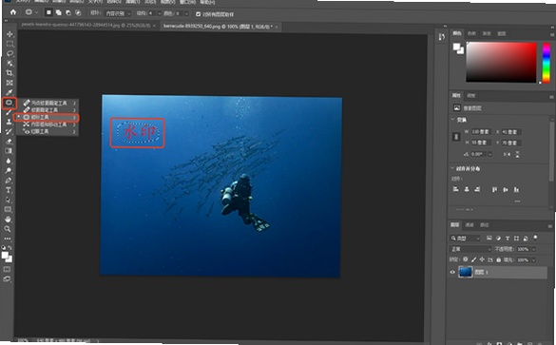Select the Zoom magnifier tool
This screenshot has width=556, height=345.
(8, 229)
